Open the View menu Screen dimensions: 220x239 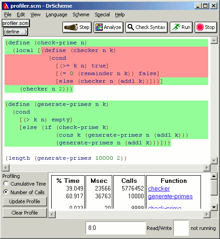(35, 14)
